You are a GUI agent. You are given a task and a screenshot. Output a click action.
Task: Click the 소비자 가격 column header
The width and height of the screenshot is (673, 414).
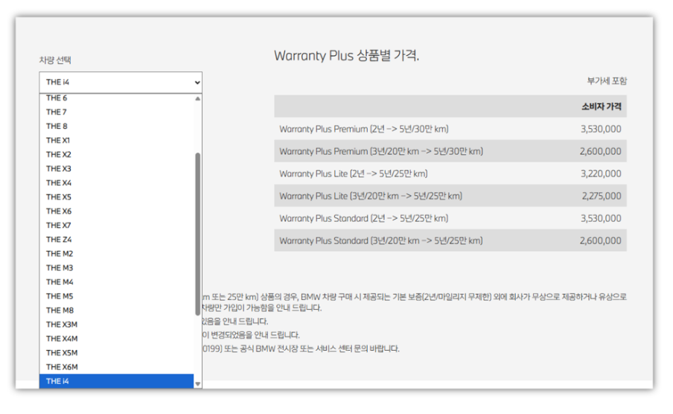601,106
